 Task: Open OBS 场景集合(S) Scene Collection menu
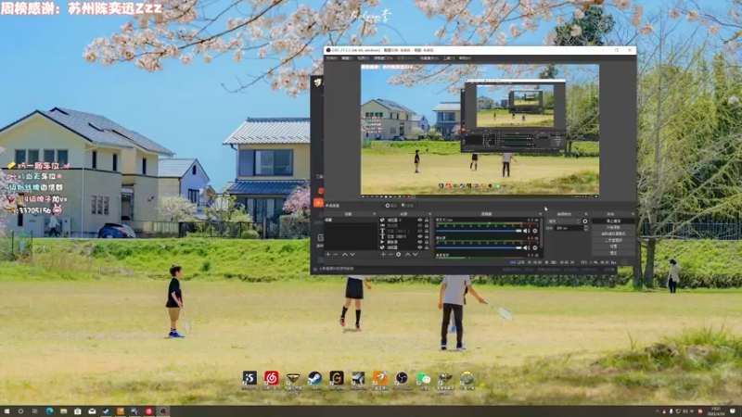(x=429, y=58)
